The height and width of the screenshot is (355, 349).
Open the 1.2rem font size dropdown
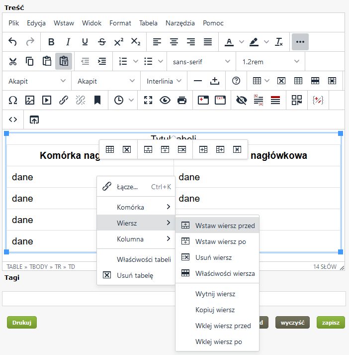[270, 61]
